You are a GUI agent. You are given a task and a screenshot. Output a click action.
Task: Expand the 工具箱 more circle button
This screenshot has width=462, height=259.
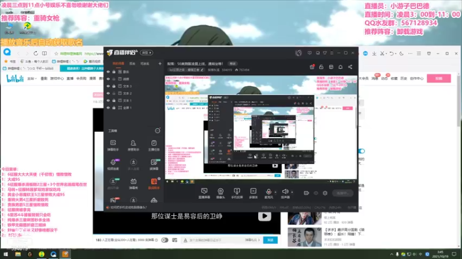[158, 131]
